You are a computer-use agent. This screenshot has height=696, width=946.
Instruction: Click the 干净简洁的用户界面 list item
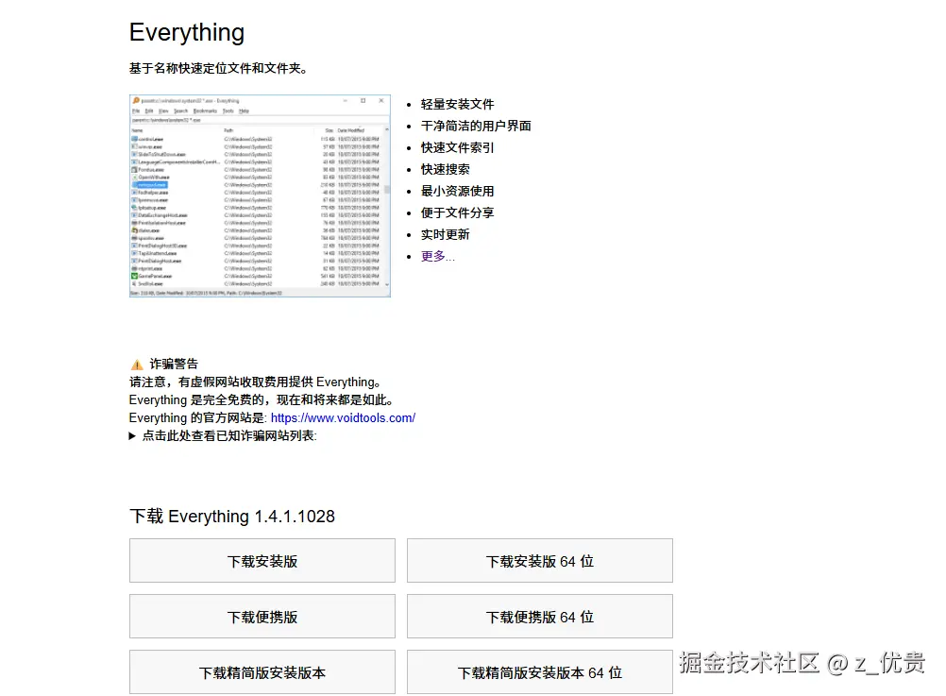[x=476, y=126]
